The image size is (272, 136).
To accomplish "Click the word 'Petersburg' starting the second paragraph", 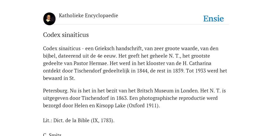I will (x=56, y=91).
